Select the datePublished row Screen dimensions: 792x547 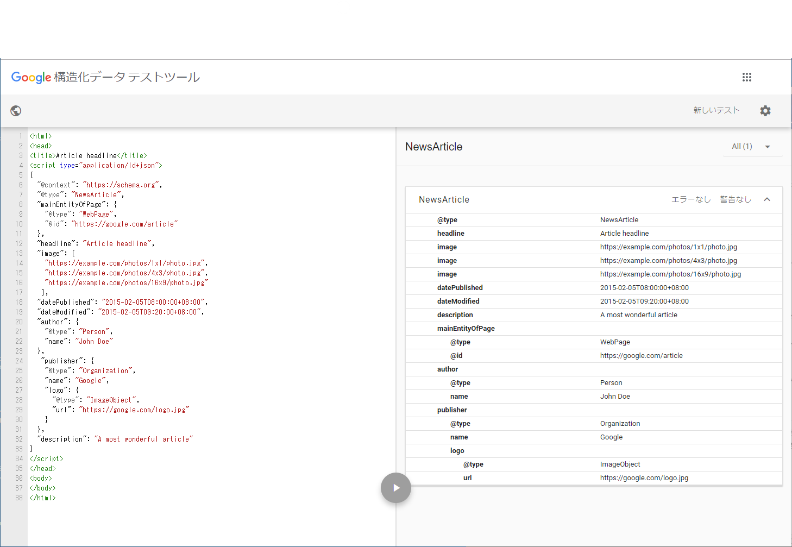point(460,288)
